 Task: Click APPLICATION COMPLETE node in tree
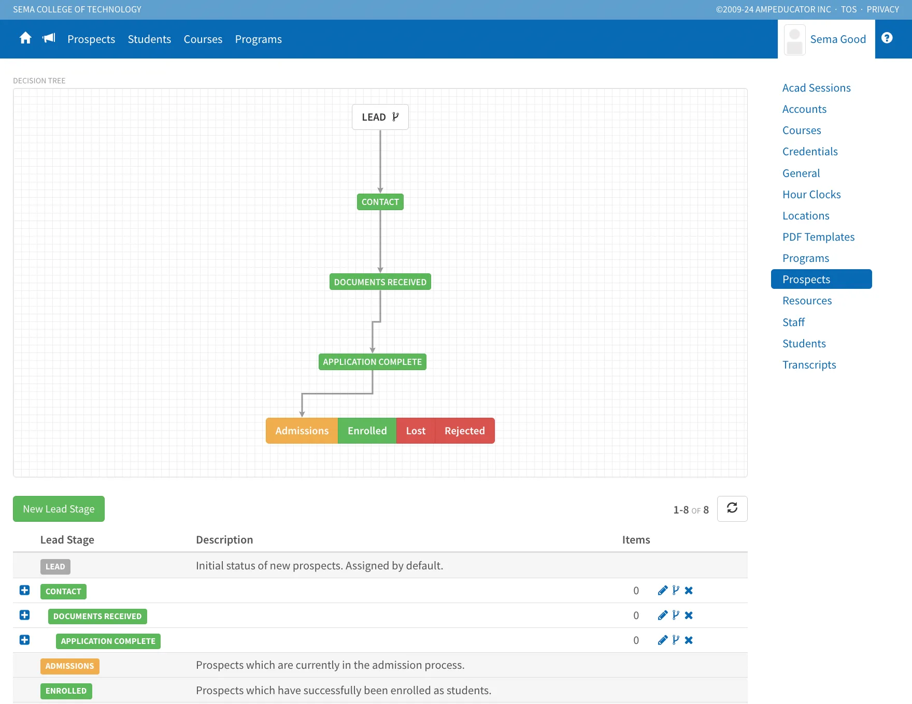click(x=373, y=362)
